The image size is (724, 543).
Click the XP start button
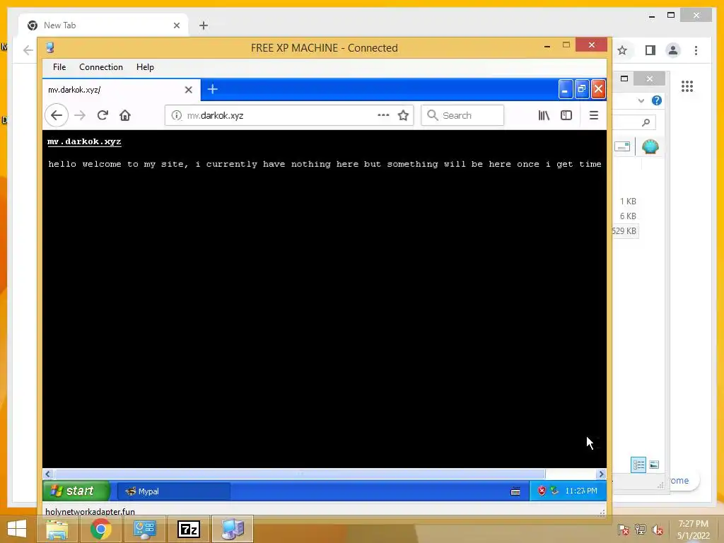pyautogui.click(x=76, y=491)
